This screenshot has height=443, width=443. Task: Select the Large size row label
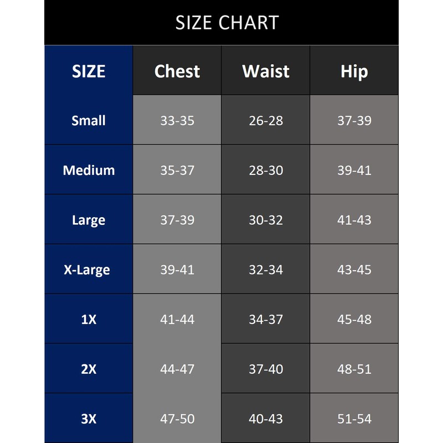[89, 220]
